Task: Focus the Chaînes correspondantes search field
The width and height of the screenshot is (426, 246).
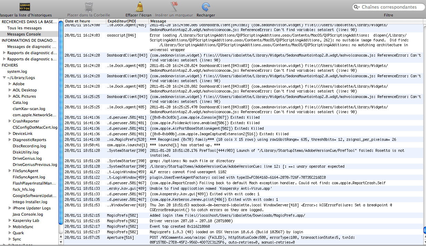Action: point(388,7)
